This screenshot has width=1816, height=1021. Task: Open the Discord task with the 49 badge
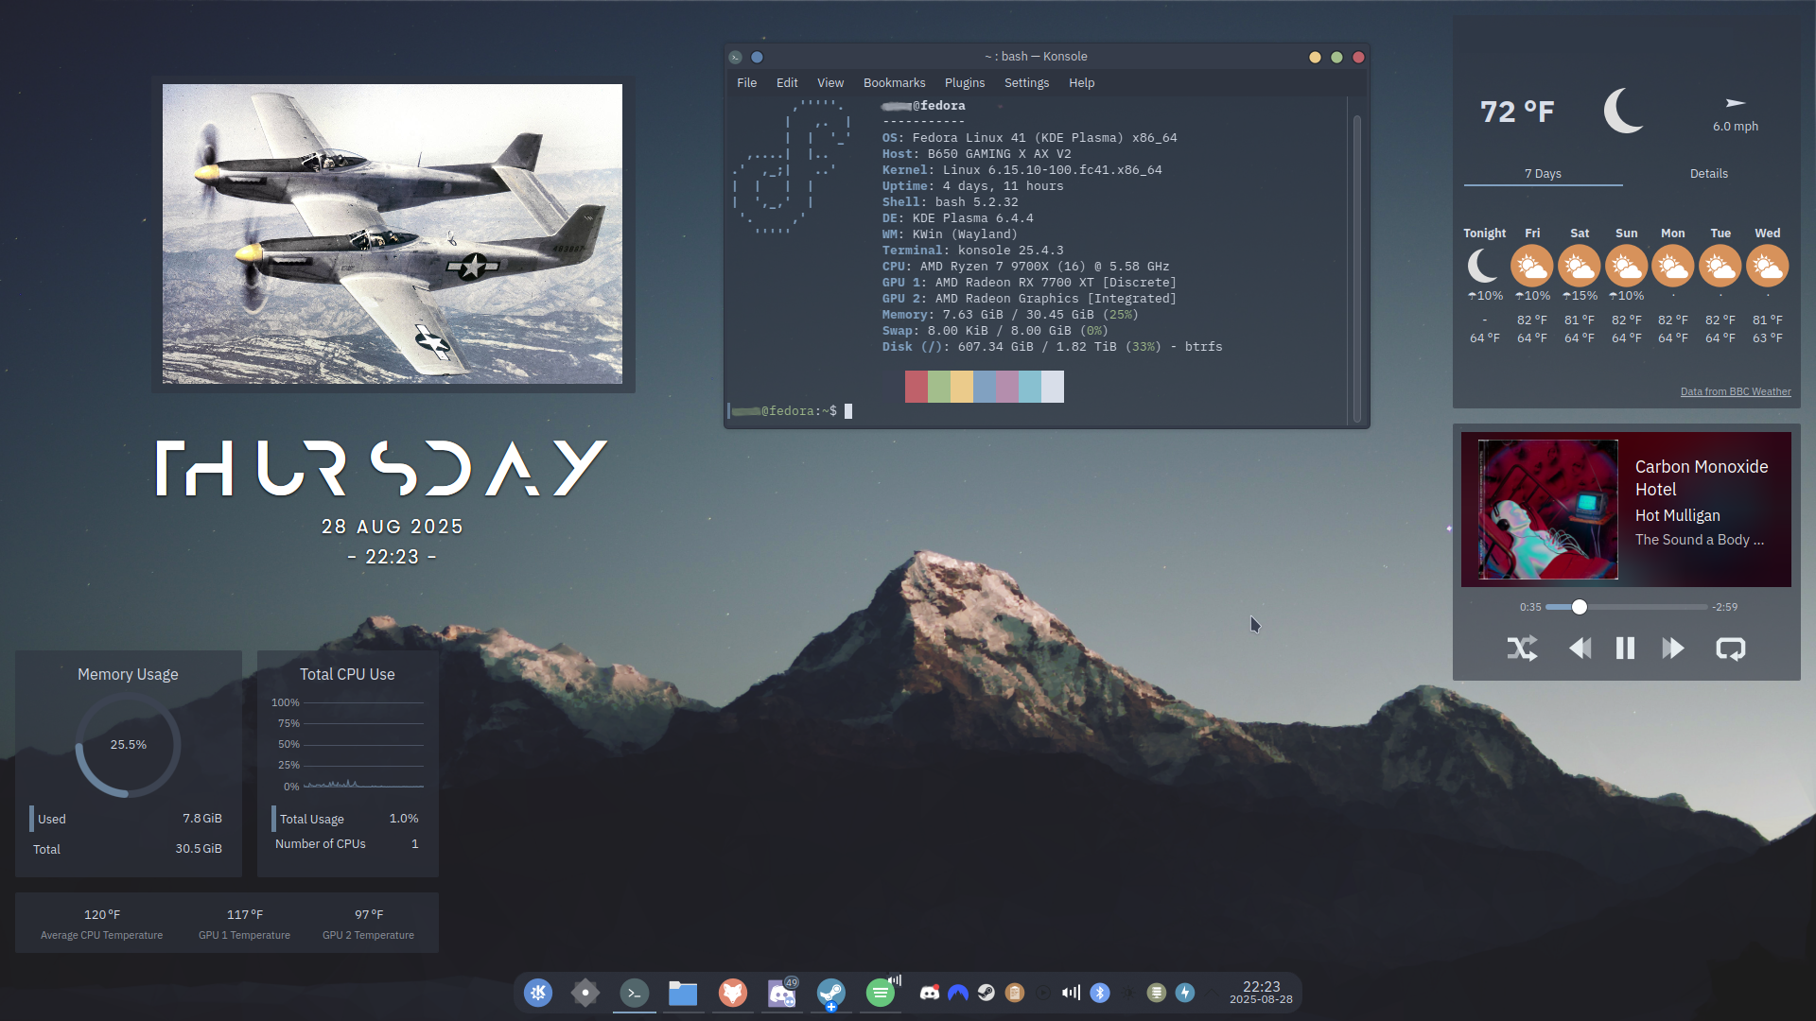[x=782, y=993]
